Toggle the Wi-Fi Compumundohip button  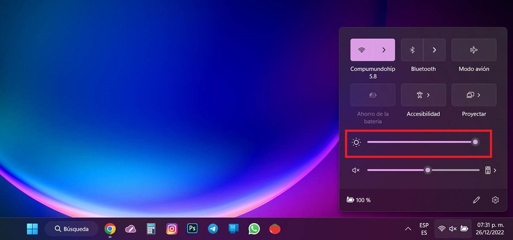click(362, 50)
